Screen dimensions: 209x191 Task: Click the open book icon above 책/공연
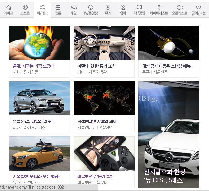[139, 7]
